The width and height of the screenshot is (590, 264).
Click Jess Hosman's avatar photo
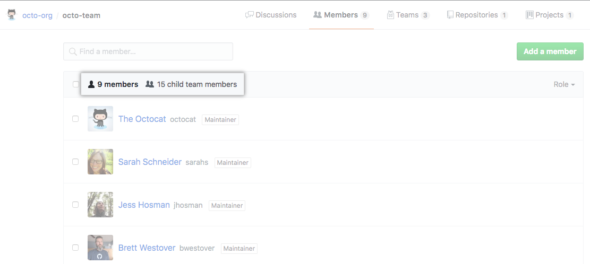pos(100,205)
